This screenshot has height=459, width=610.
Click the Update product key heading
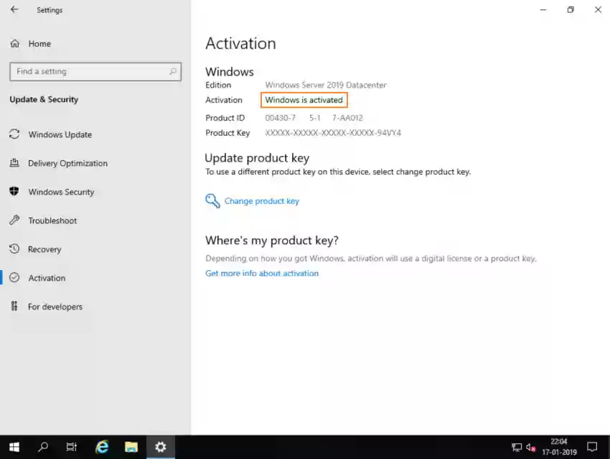point(257,158)
